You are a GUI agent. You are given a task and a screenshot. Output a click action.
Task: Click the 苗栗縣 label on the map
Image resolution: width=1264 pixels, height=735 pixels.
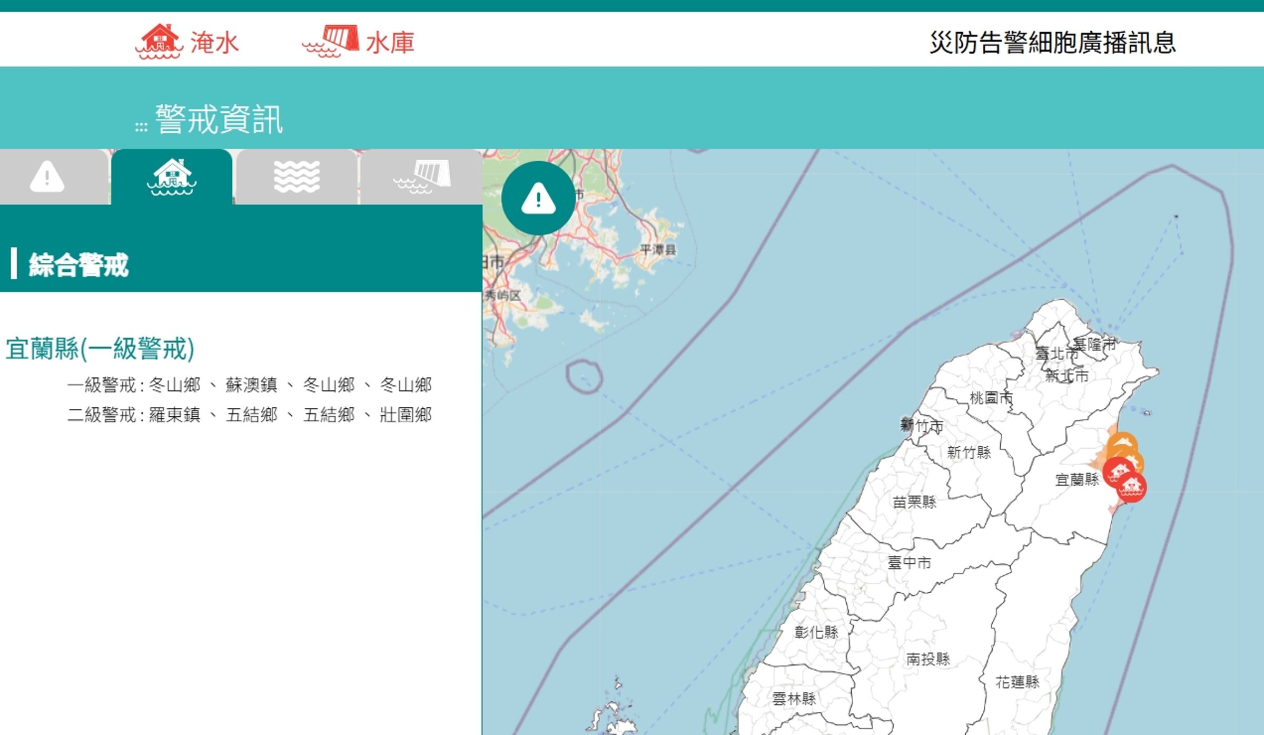pos(915,502)
